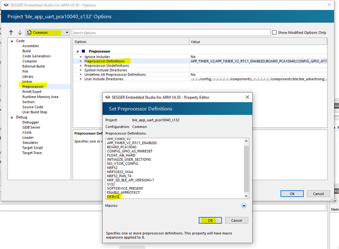Close the Property Editor dialog
Screen dimensions: 339x249
coord(247,97)
